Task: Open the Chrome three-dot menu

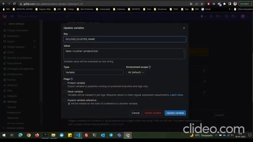Action: (x=251, y=4)
